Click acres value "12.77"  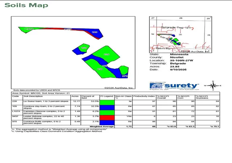coord(76,101)
